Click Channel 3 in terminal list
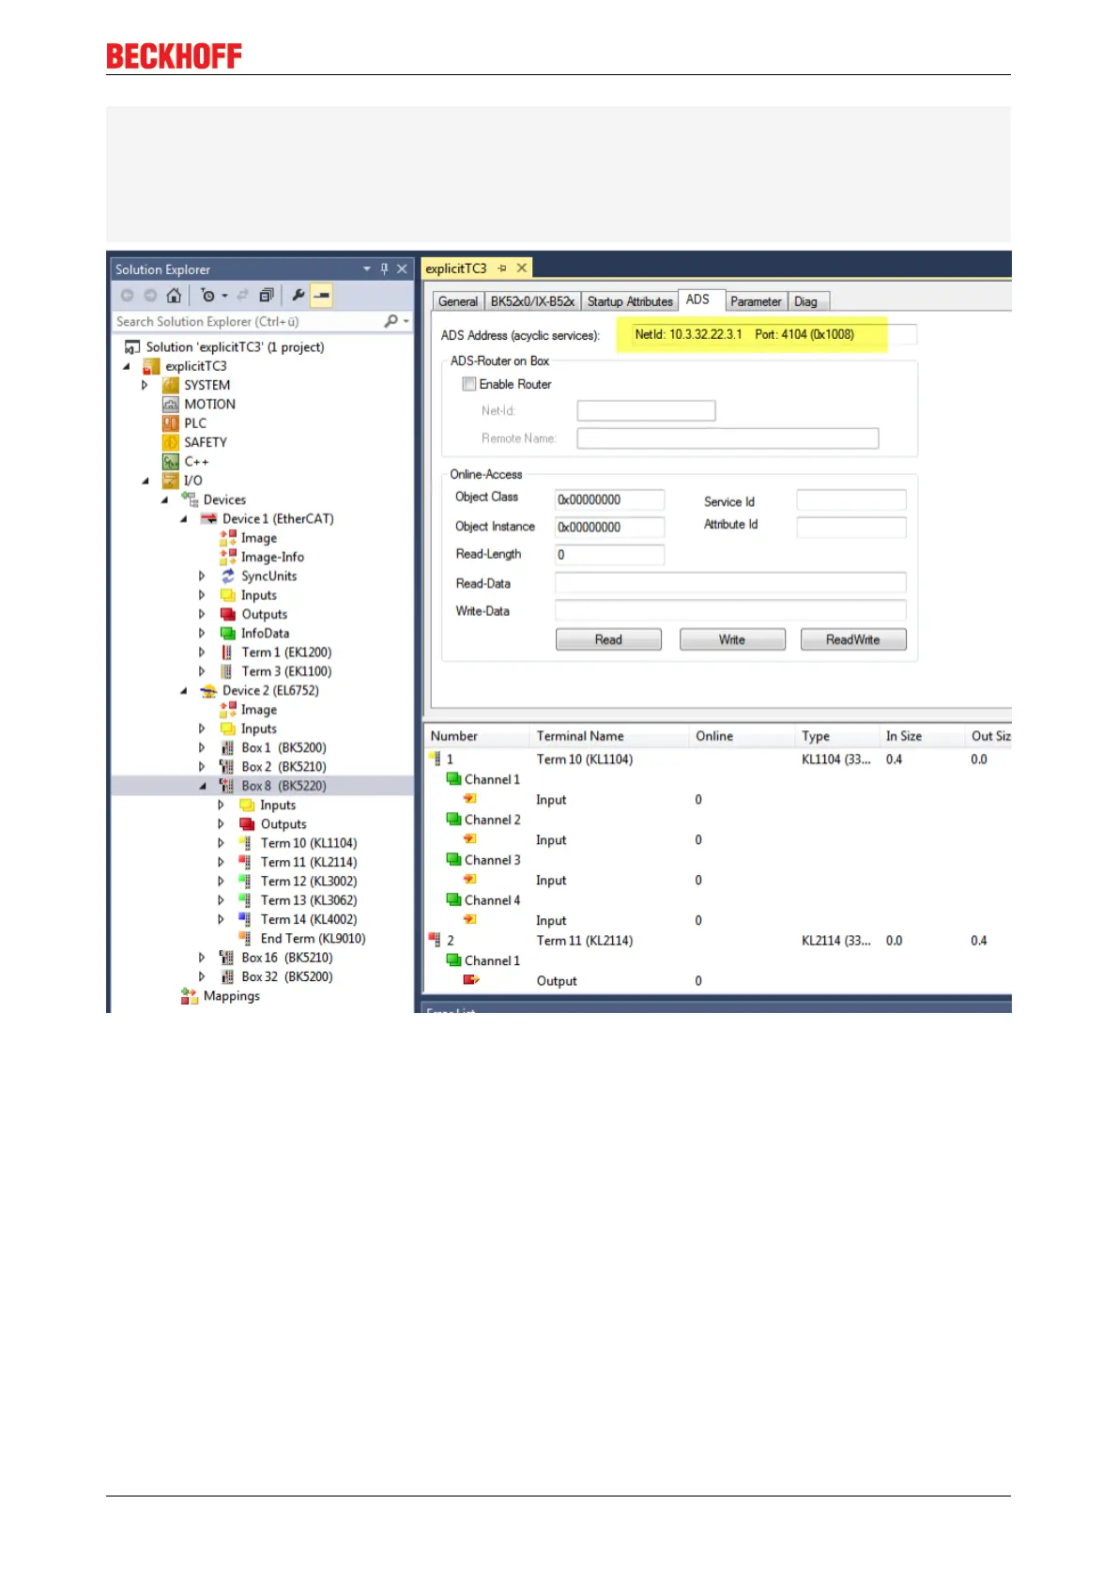Image resolution: width=1118 pixels, height=1581 pixels. [492, 860]
